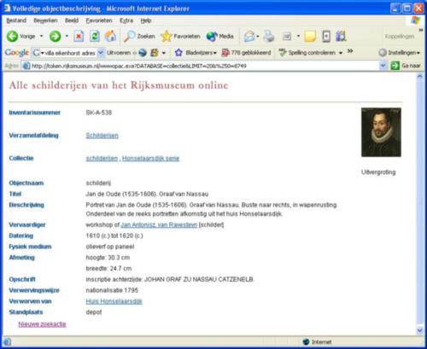Follow the lowercase schilderijen collection link
Image resolution: width=427 pixels, height=349 pixels.
pyautogui.click(x=102, y=158)
